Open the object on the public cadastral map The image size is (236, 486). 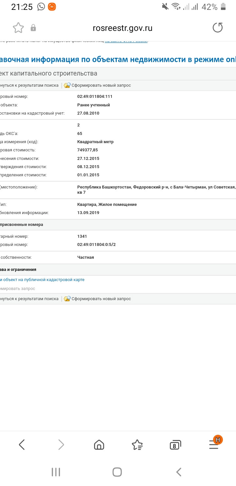[x=43, y=280]
